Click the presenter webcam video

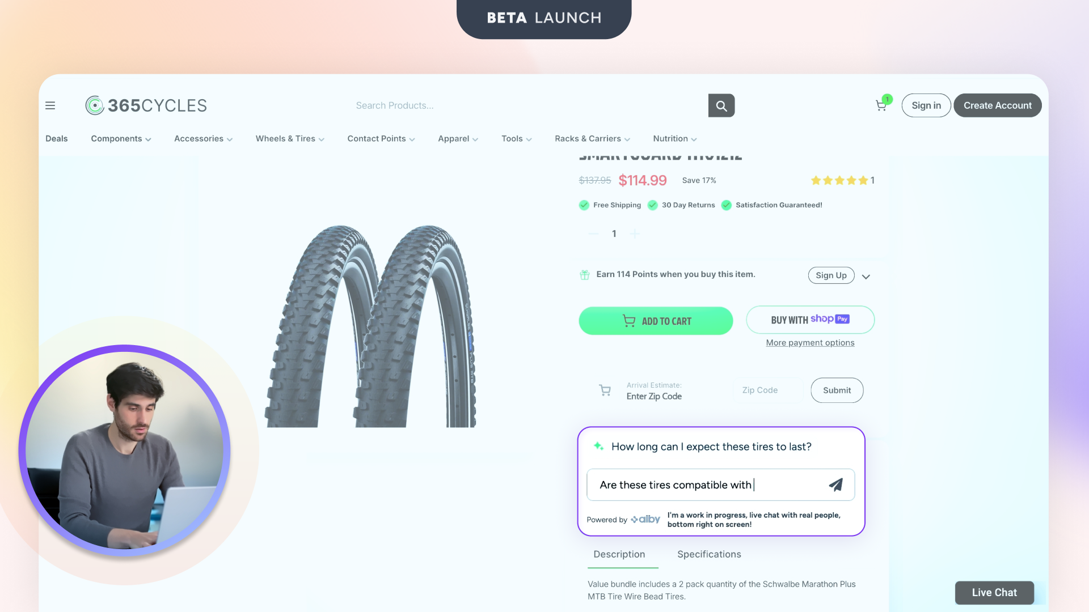124,450
